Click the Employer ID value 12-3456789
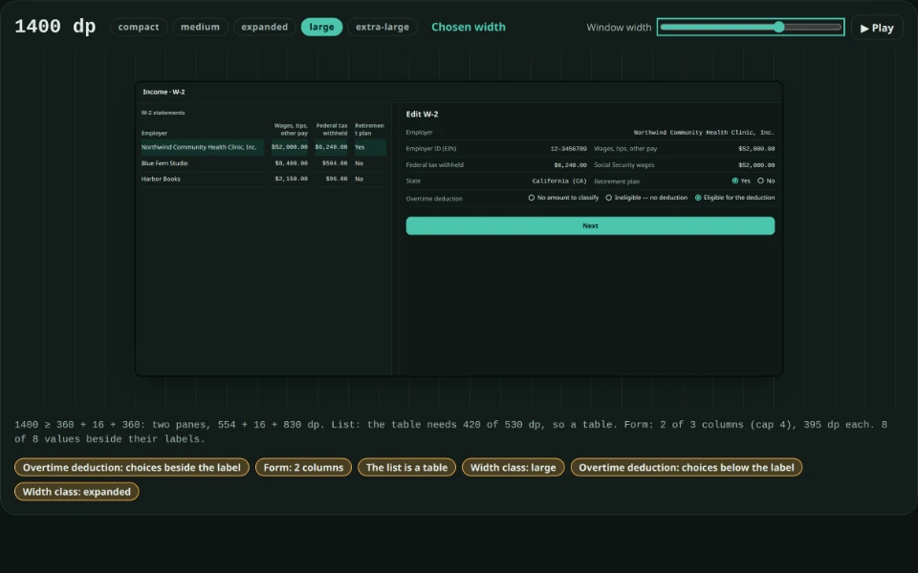The width and height of the screenshot is (918, 573). [568, 149]
